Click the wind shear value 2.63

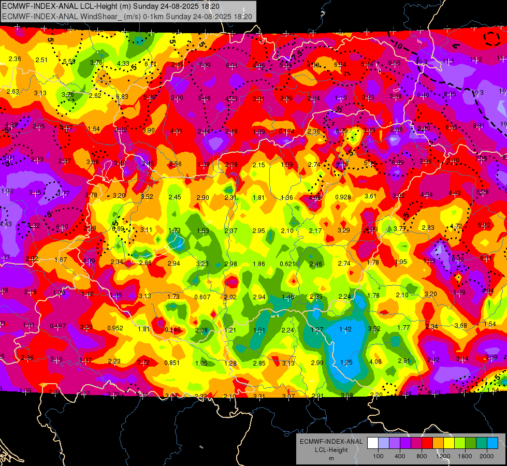pos(13,92)
